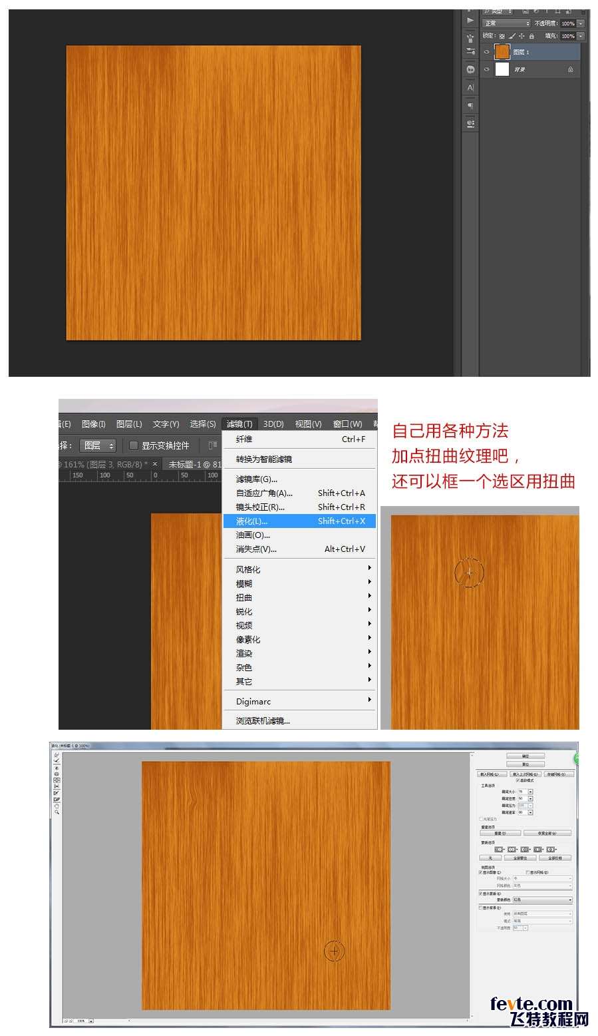This screenshot has width=598, height=1036.
Task: Open the 正常 blend mode dropdown
Action: 507,23
